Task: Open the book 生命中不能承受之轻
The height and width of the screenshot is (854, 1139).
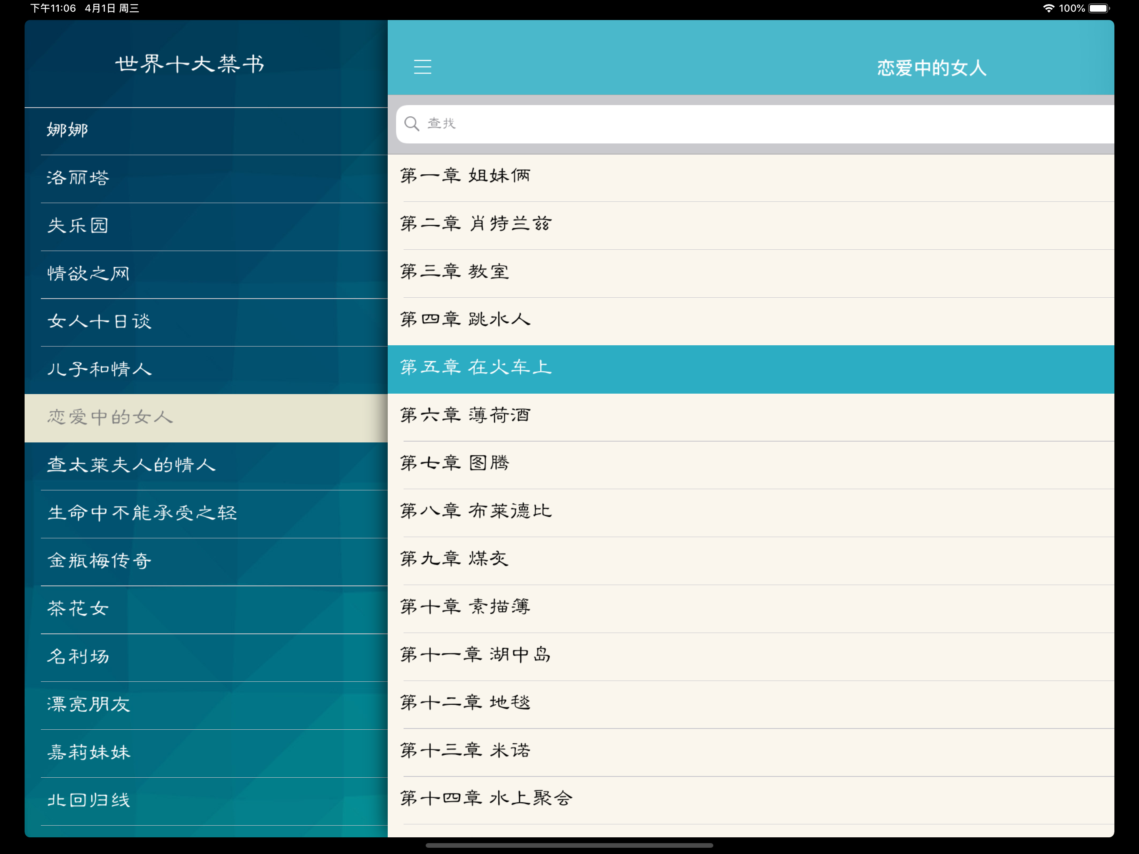Action: pos(206,514)
